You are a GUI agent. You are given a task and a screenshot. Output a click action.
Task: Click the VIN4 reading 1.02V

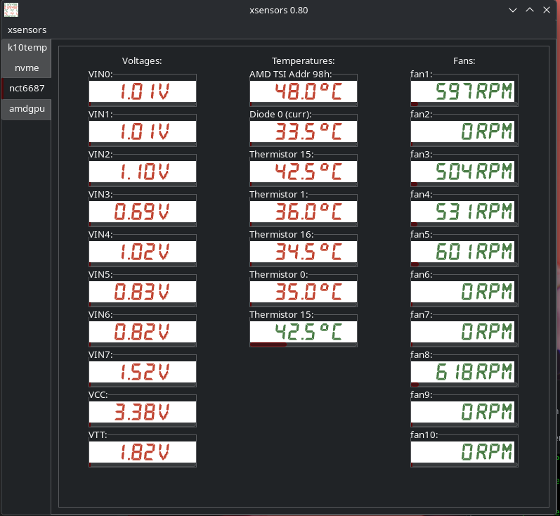(x=143, y=252)
